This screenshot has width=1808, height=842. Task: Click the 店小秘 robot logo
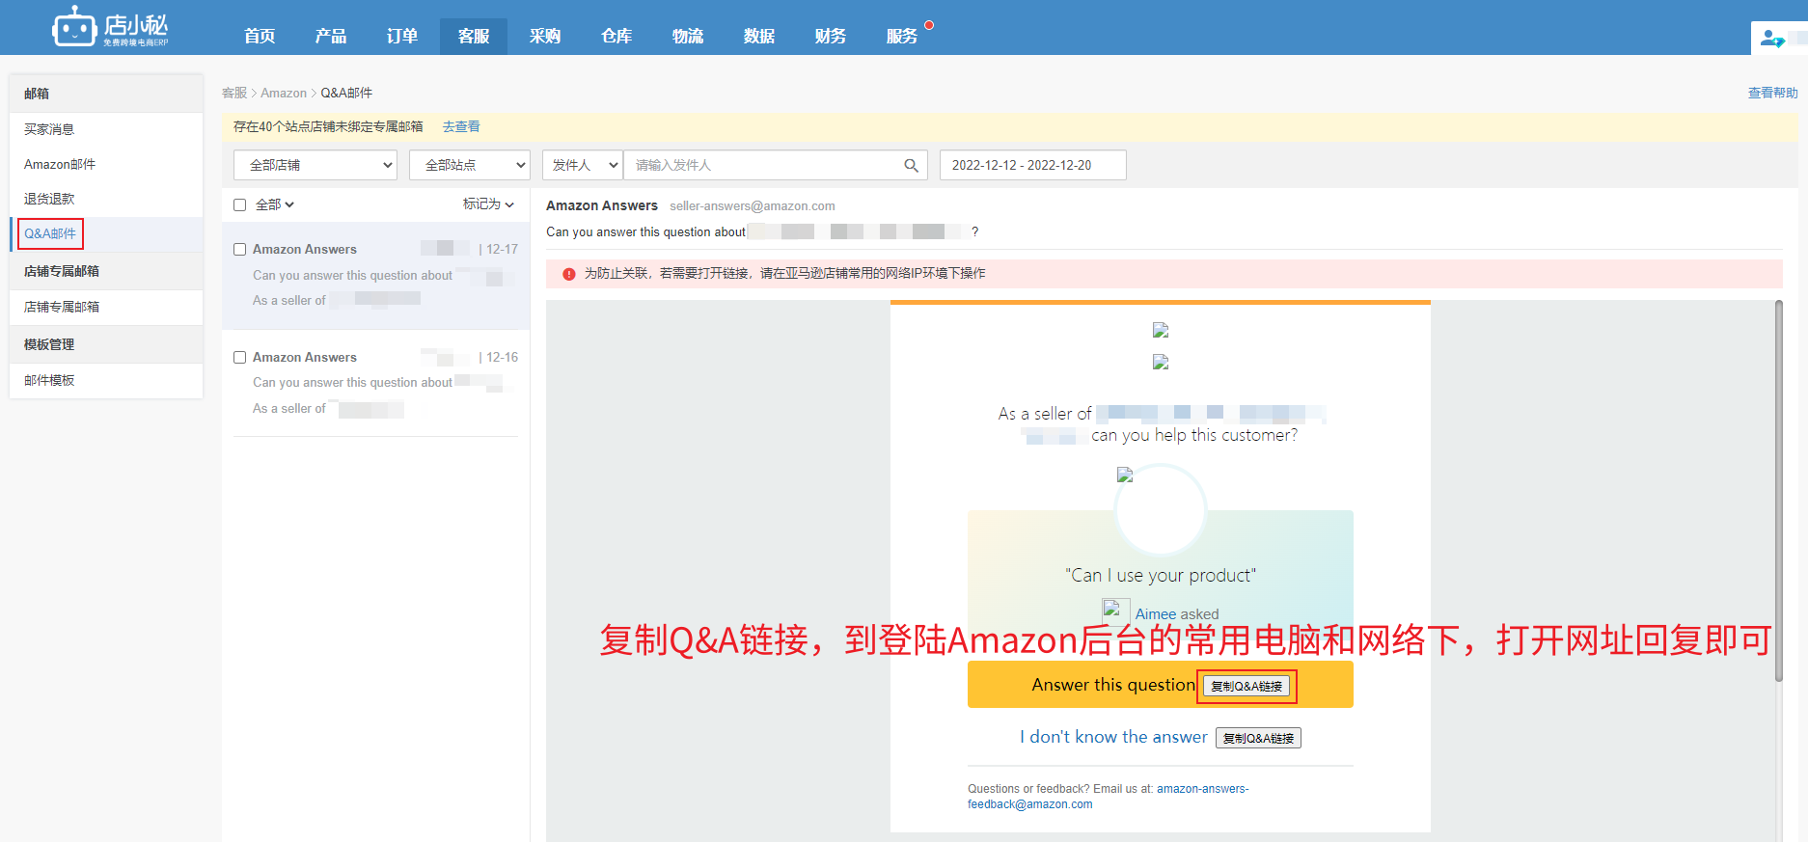[x=109, y=27]
